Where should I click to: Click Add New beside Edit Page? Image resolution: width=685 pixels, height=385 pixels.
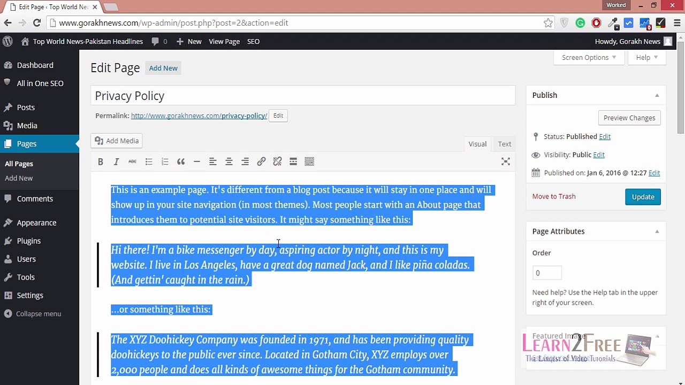pyautogui.click(x=163, y=68)
